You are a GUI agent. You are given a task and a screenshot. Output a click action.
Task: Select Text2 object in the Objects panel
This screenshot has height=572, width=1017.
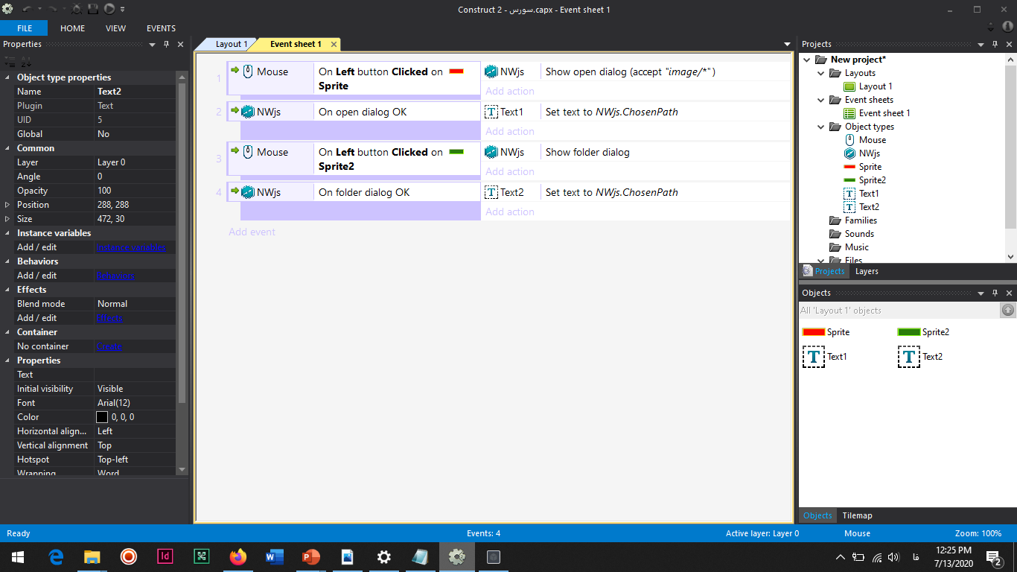tap(920, 357)
